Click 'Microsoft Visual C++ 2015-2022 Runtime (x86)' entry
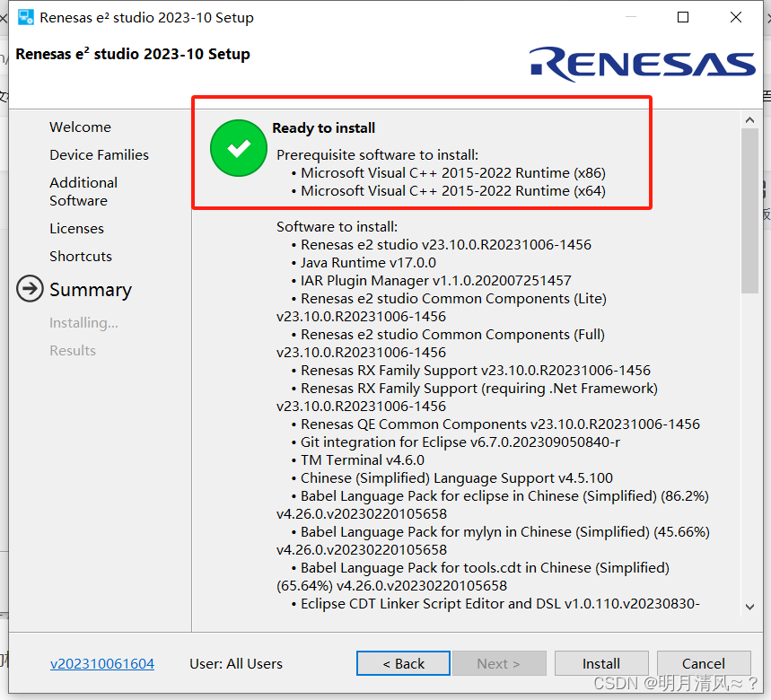This screenshot has width=771, height=700. click(x=453, y=173)
